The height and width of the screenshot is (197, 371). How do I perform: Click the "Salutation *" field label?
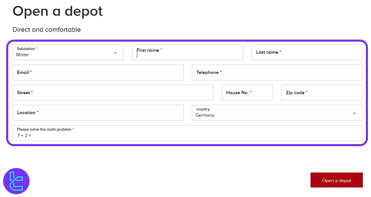pyautogui.click(x=27, y=49)
